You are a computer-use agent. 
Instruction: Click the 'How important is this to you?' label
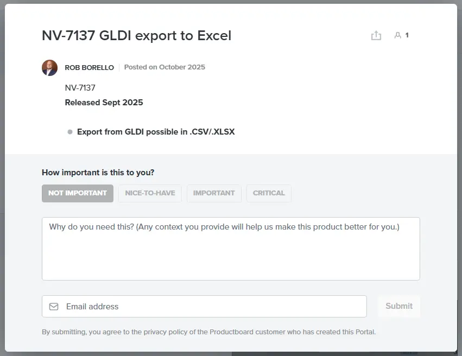[x=98, y=173]
